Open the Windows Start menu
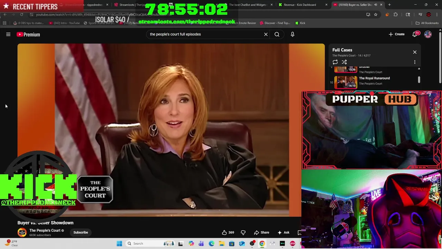This screenshot has height=249, width=442. pos(119,243)
